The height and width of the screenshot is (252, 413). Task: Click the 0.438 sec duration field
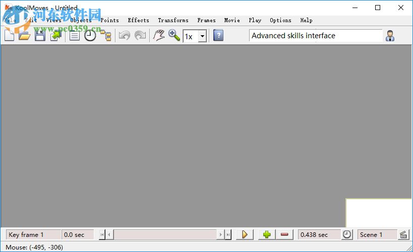(x=319, y=235)
